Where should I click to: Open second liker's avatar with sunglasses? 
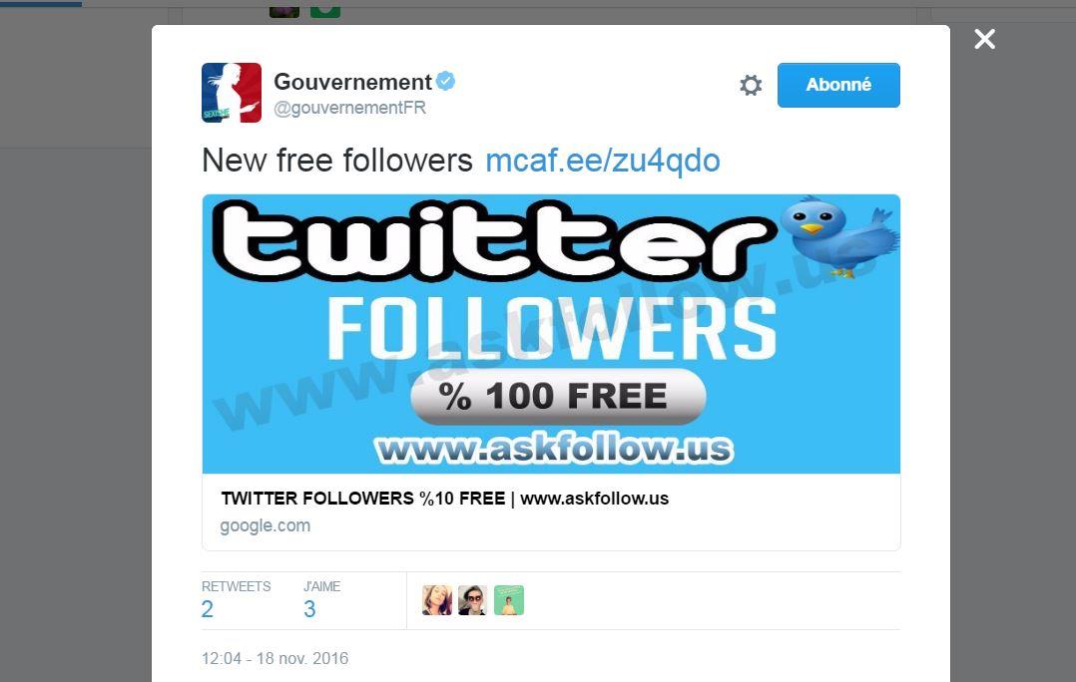(473, 600)
